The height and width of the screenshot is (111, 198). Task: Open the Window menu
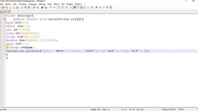[78, 4]
